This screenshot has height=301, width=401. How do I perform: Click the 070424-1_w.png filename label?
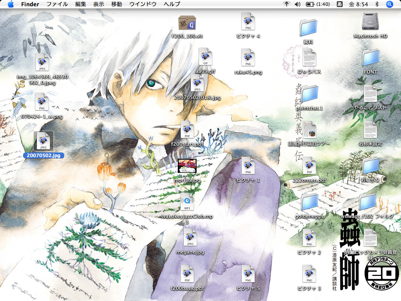tap(42, 116)
